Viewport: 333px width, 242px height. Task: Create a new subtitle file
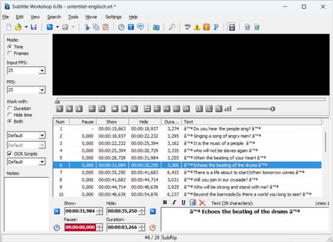(x=9, y=27)
